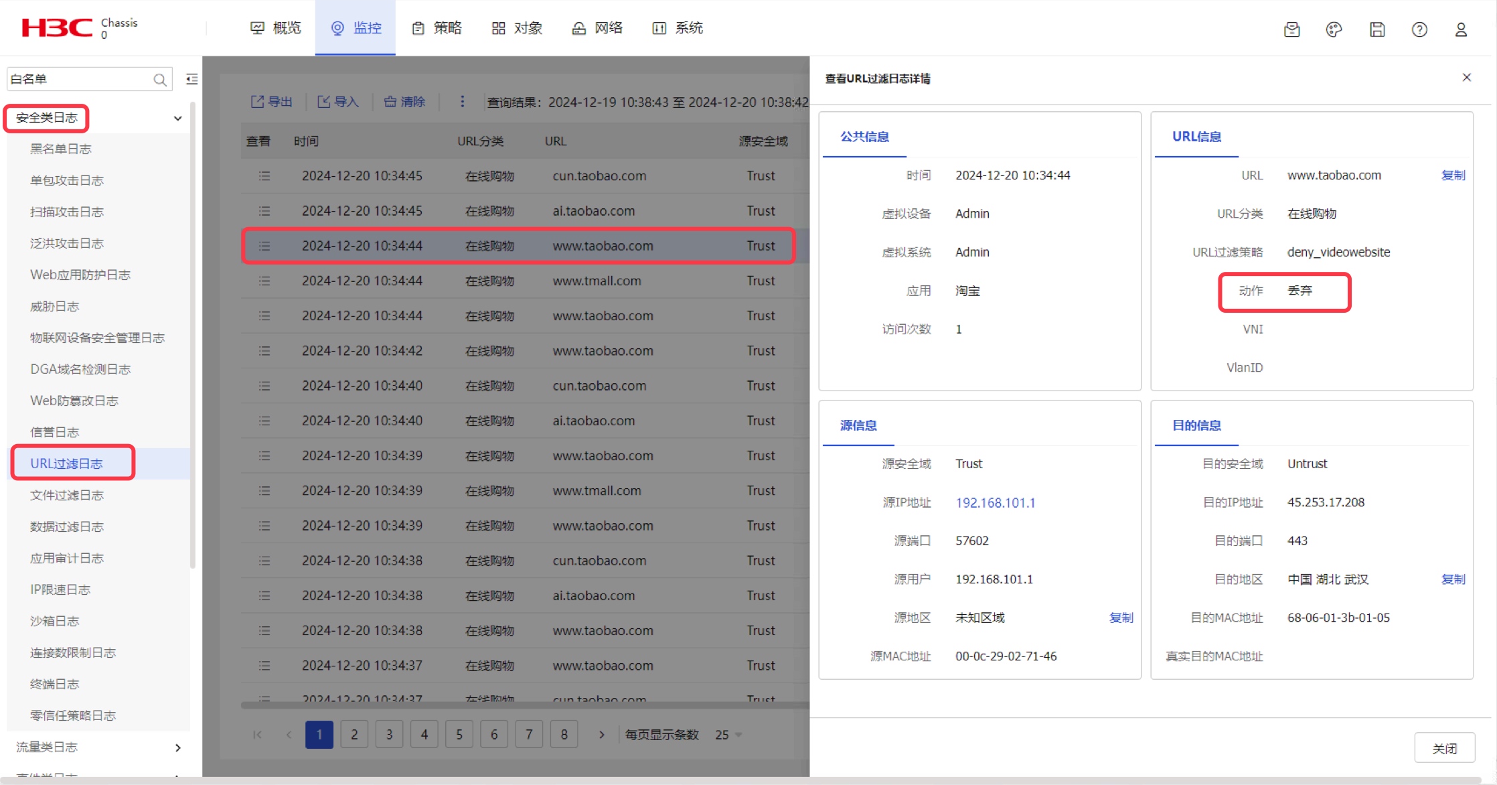Open the help question mark icon
The image size is (1497, 785).
point(1419,29)
